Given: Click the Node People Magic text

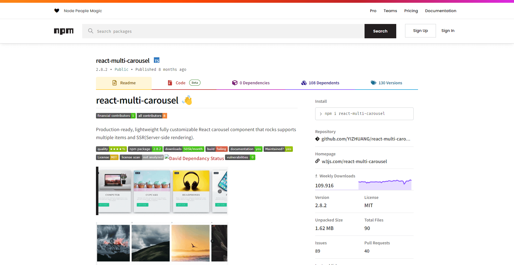Looking at the screenshot, I should (x=83, y=11).
